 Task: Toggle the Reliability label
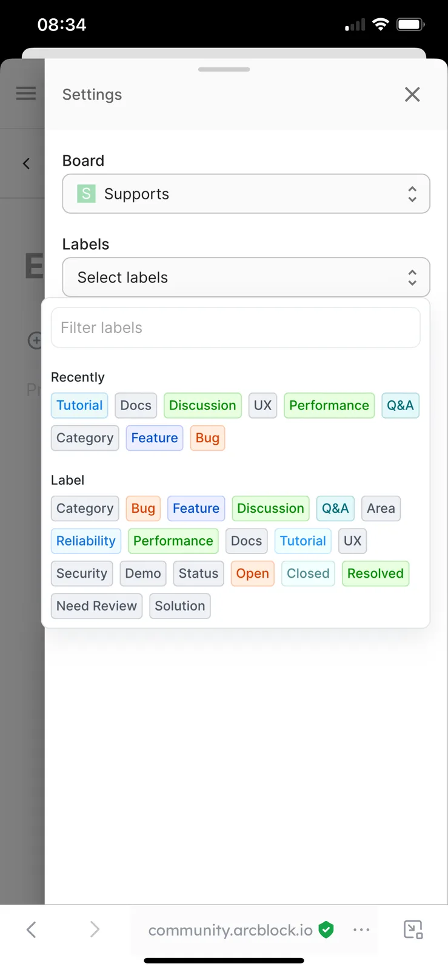point(86,541)
